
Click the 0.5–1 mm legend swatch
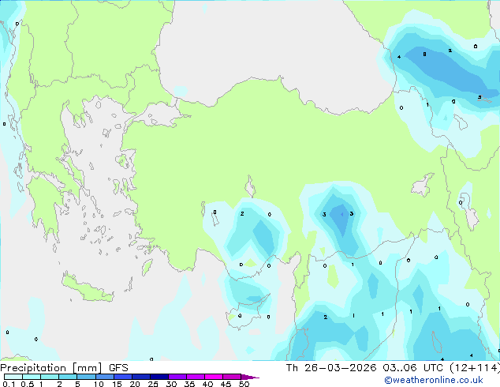coord(32,377)
